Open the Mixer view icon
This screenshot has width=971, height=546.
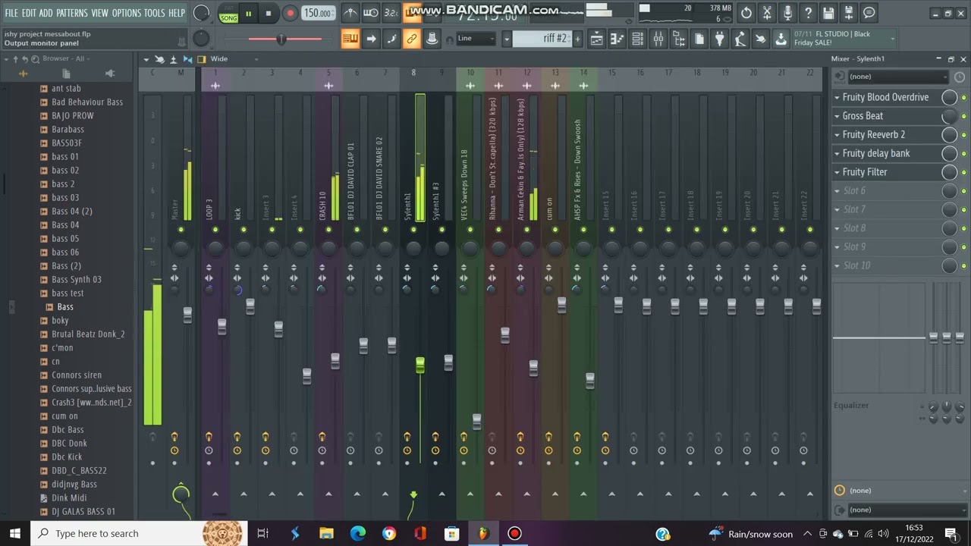[x=658, y=39]
